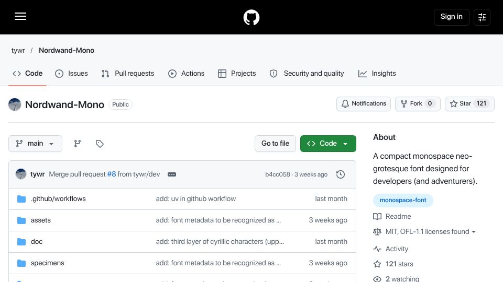View branches via branch icon

click(x=78, y=144)
